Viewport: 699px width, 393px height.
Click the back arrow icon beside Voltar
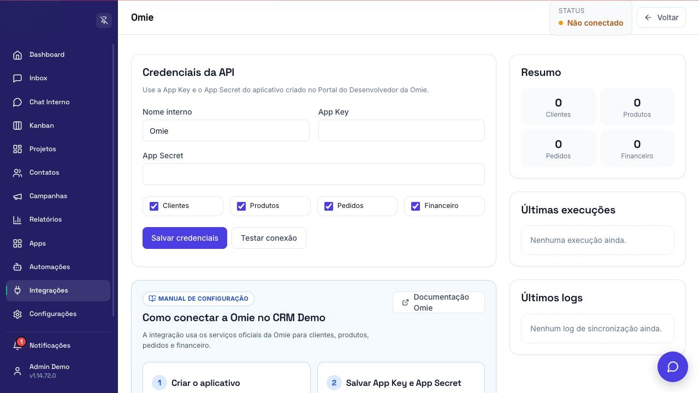point(648,17)
